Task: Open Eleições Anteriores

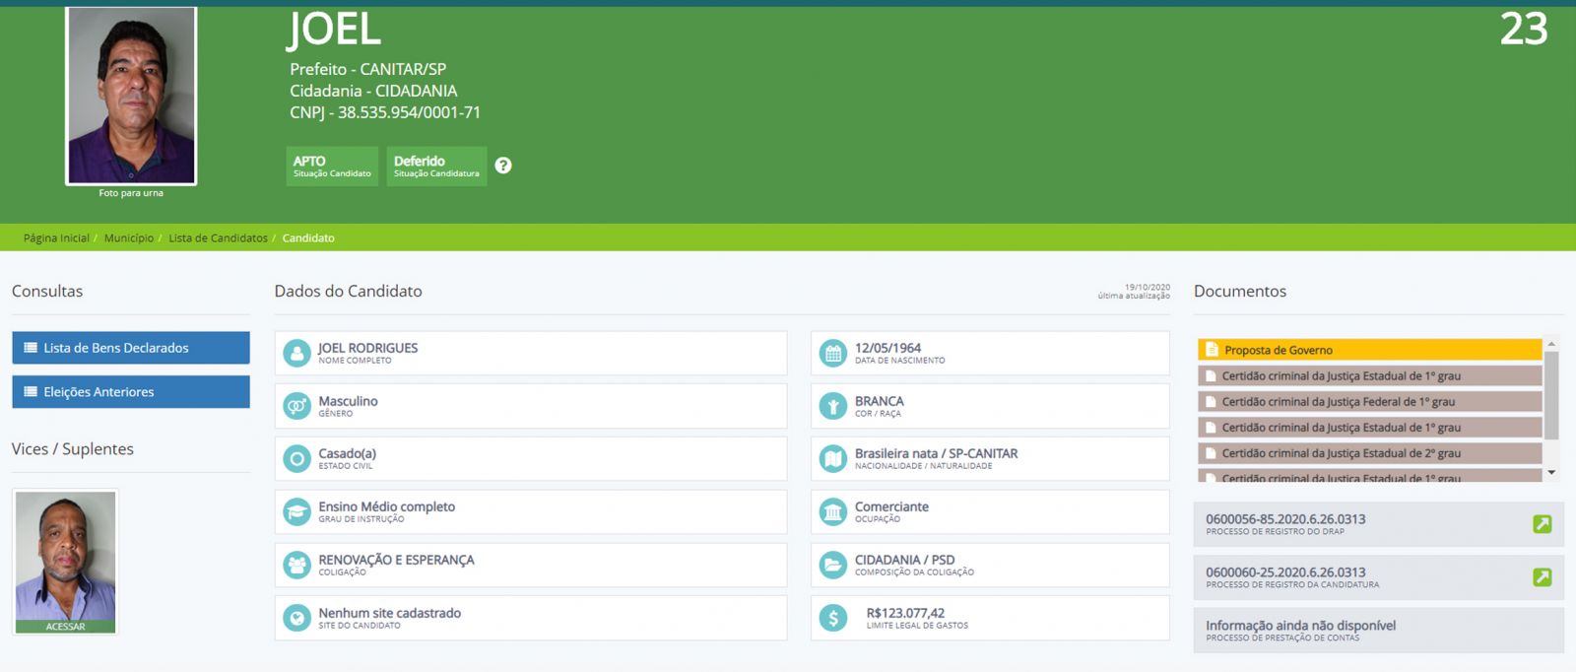Action: 130,392
